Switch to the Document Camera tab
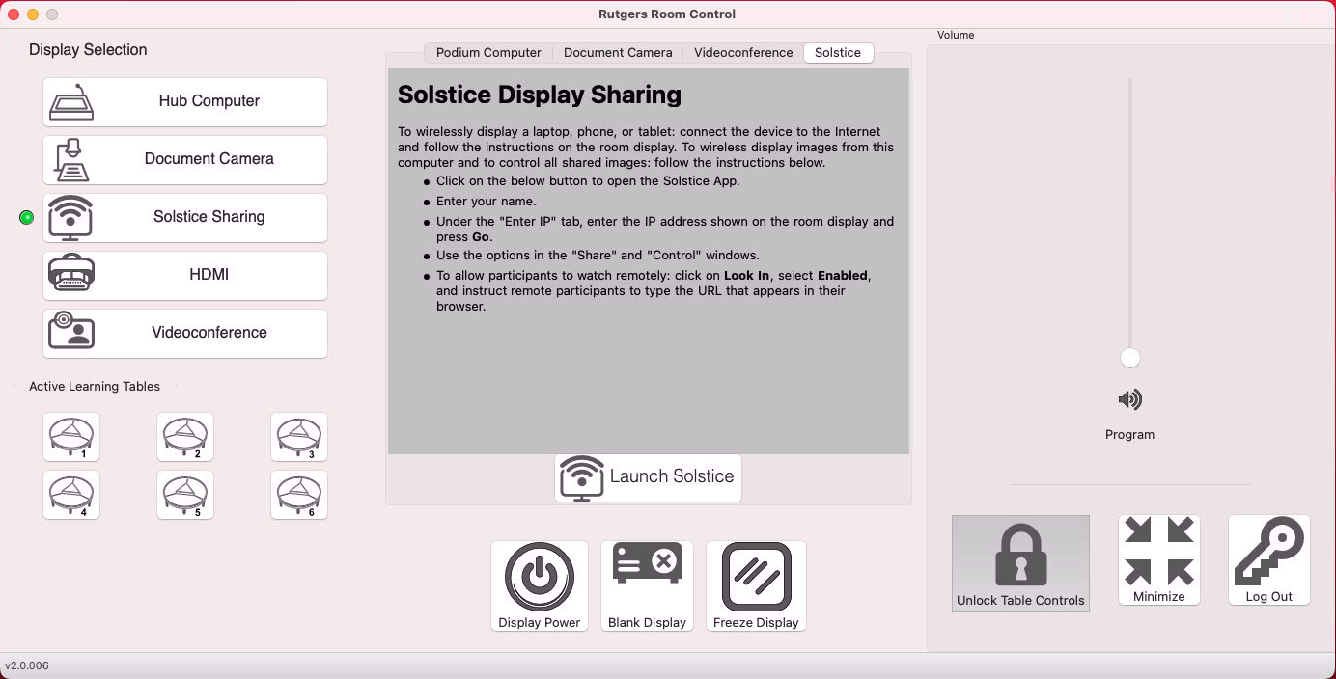The image size is (1336, 679). click(x=617, y=53)
